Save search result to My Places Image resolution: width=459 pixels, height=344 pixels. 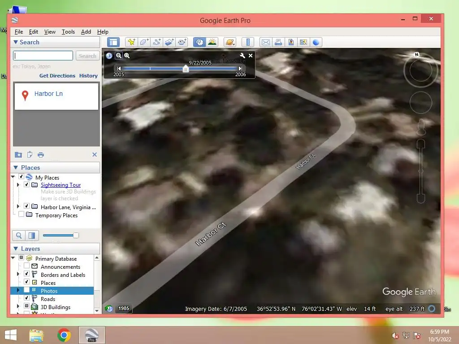(x=18, y=155)
